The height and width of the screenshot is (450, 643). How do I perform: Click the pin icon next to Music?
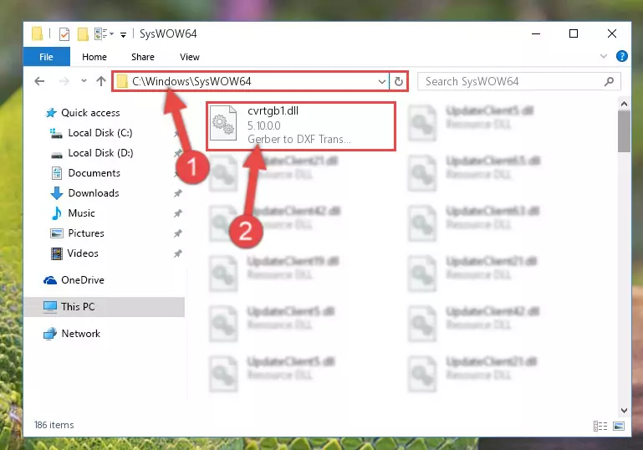[x=177, y=213]
